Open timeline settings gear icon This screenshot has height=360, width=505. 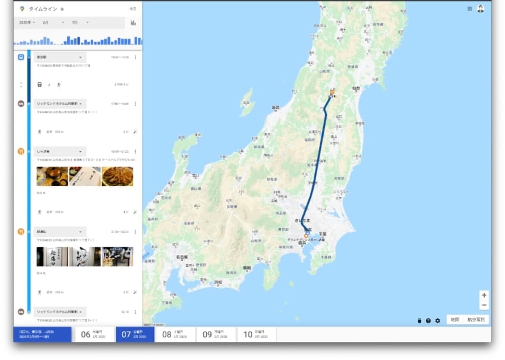pos(437,320)
